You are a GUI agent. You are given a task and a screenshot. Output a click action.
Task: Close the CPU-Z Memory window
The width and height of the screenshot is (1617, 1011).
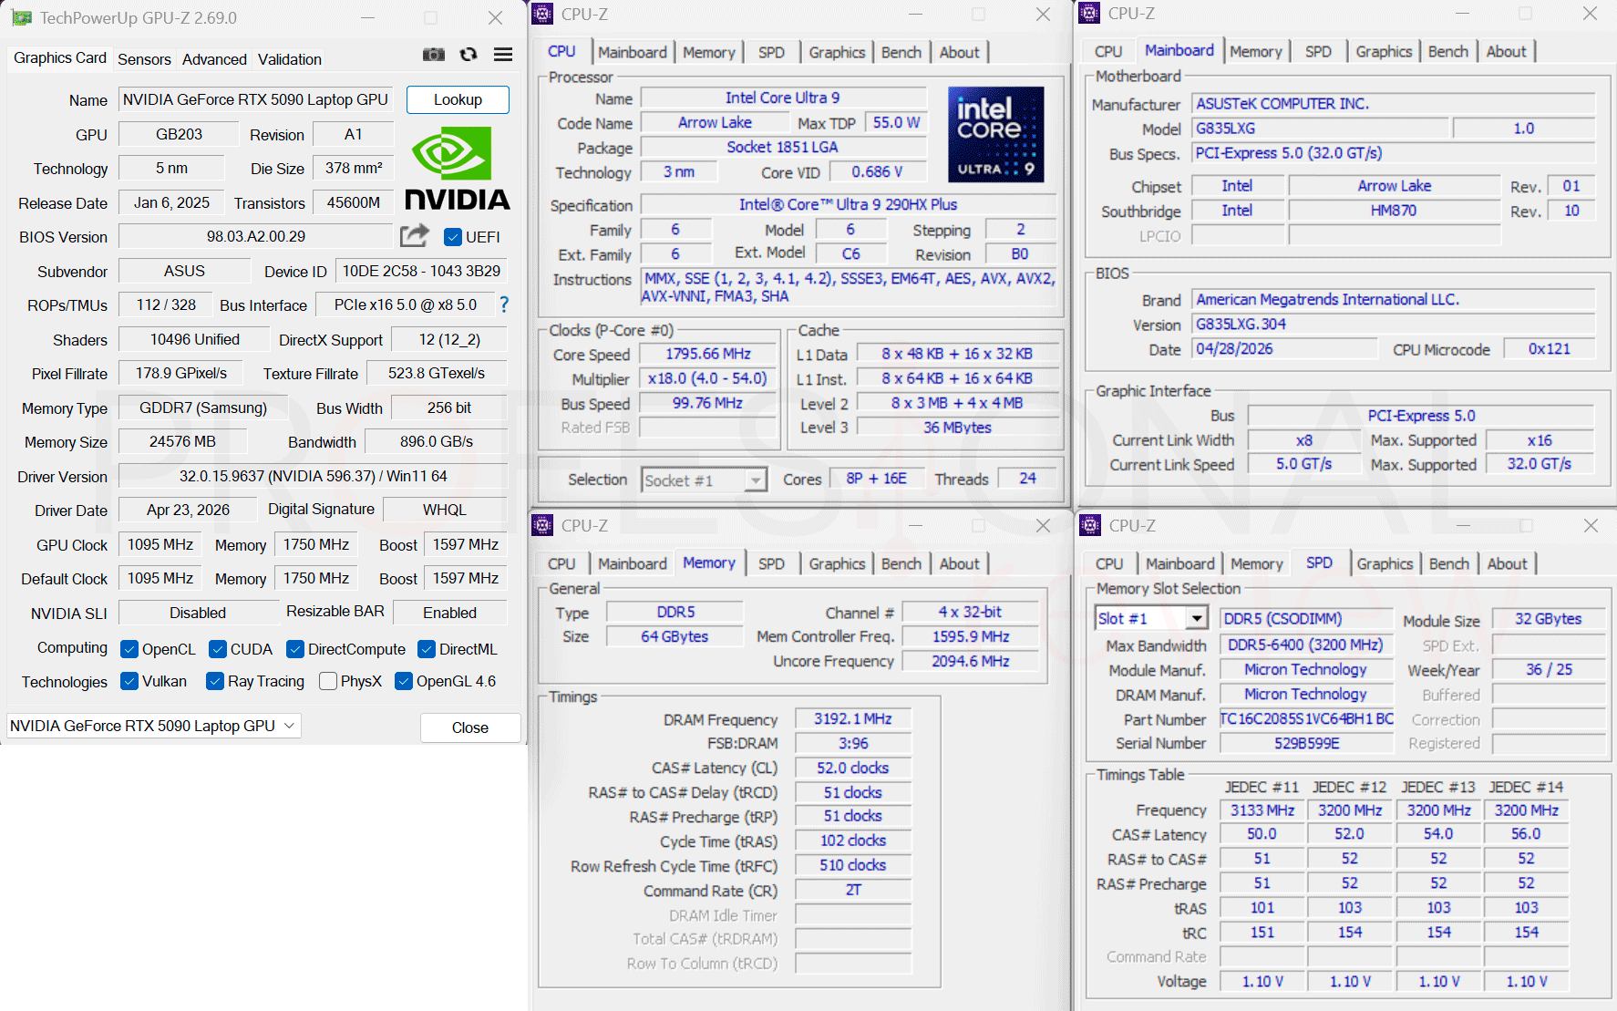(x=1043, y=525)
